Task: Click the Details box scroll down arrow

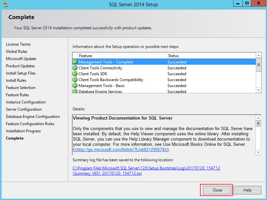Action: coord(258,152)
